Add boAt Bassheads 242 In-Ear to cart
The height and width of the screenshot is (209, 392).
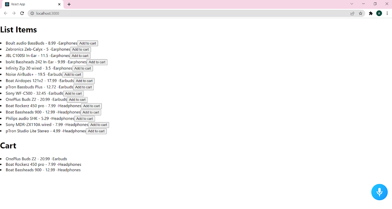[97, 62]
